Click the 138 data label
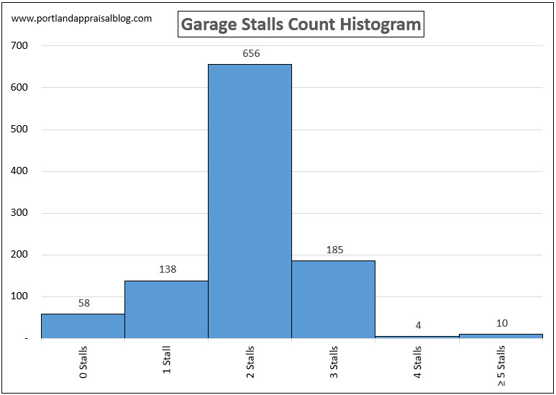The height and width of the screenshot is (395, 556). 167,269
